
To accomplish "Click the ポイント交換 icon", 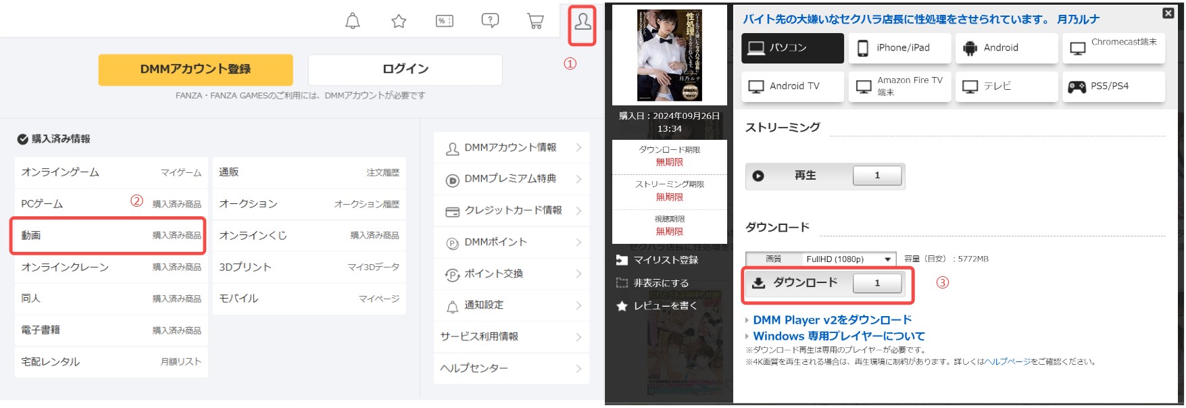I will click(x=452, y=275).
